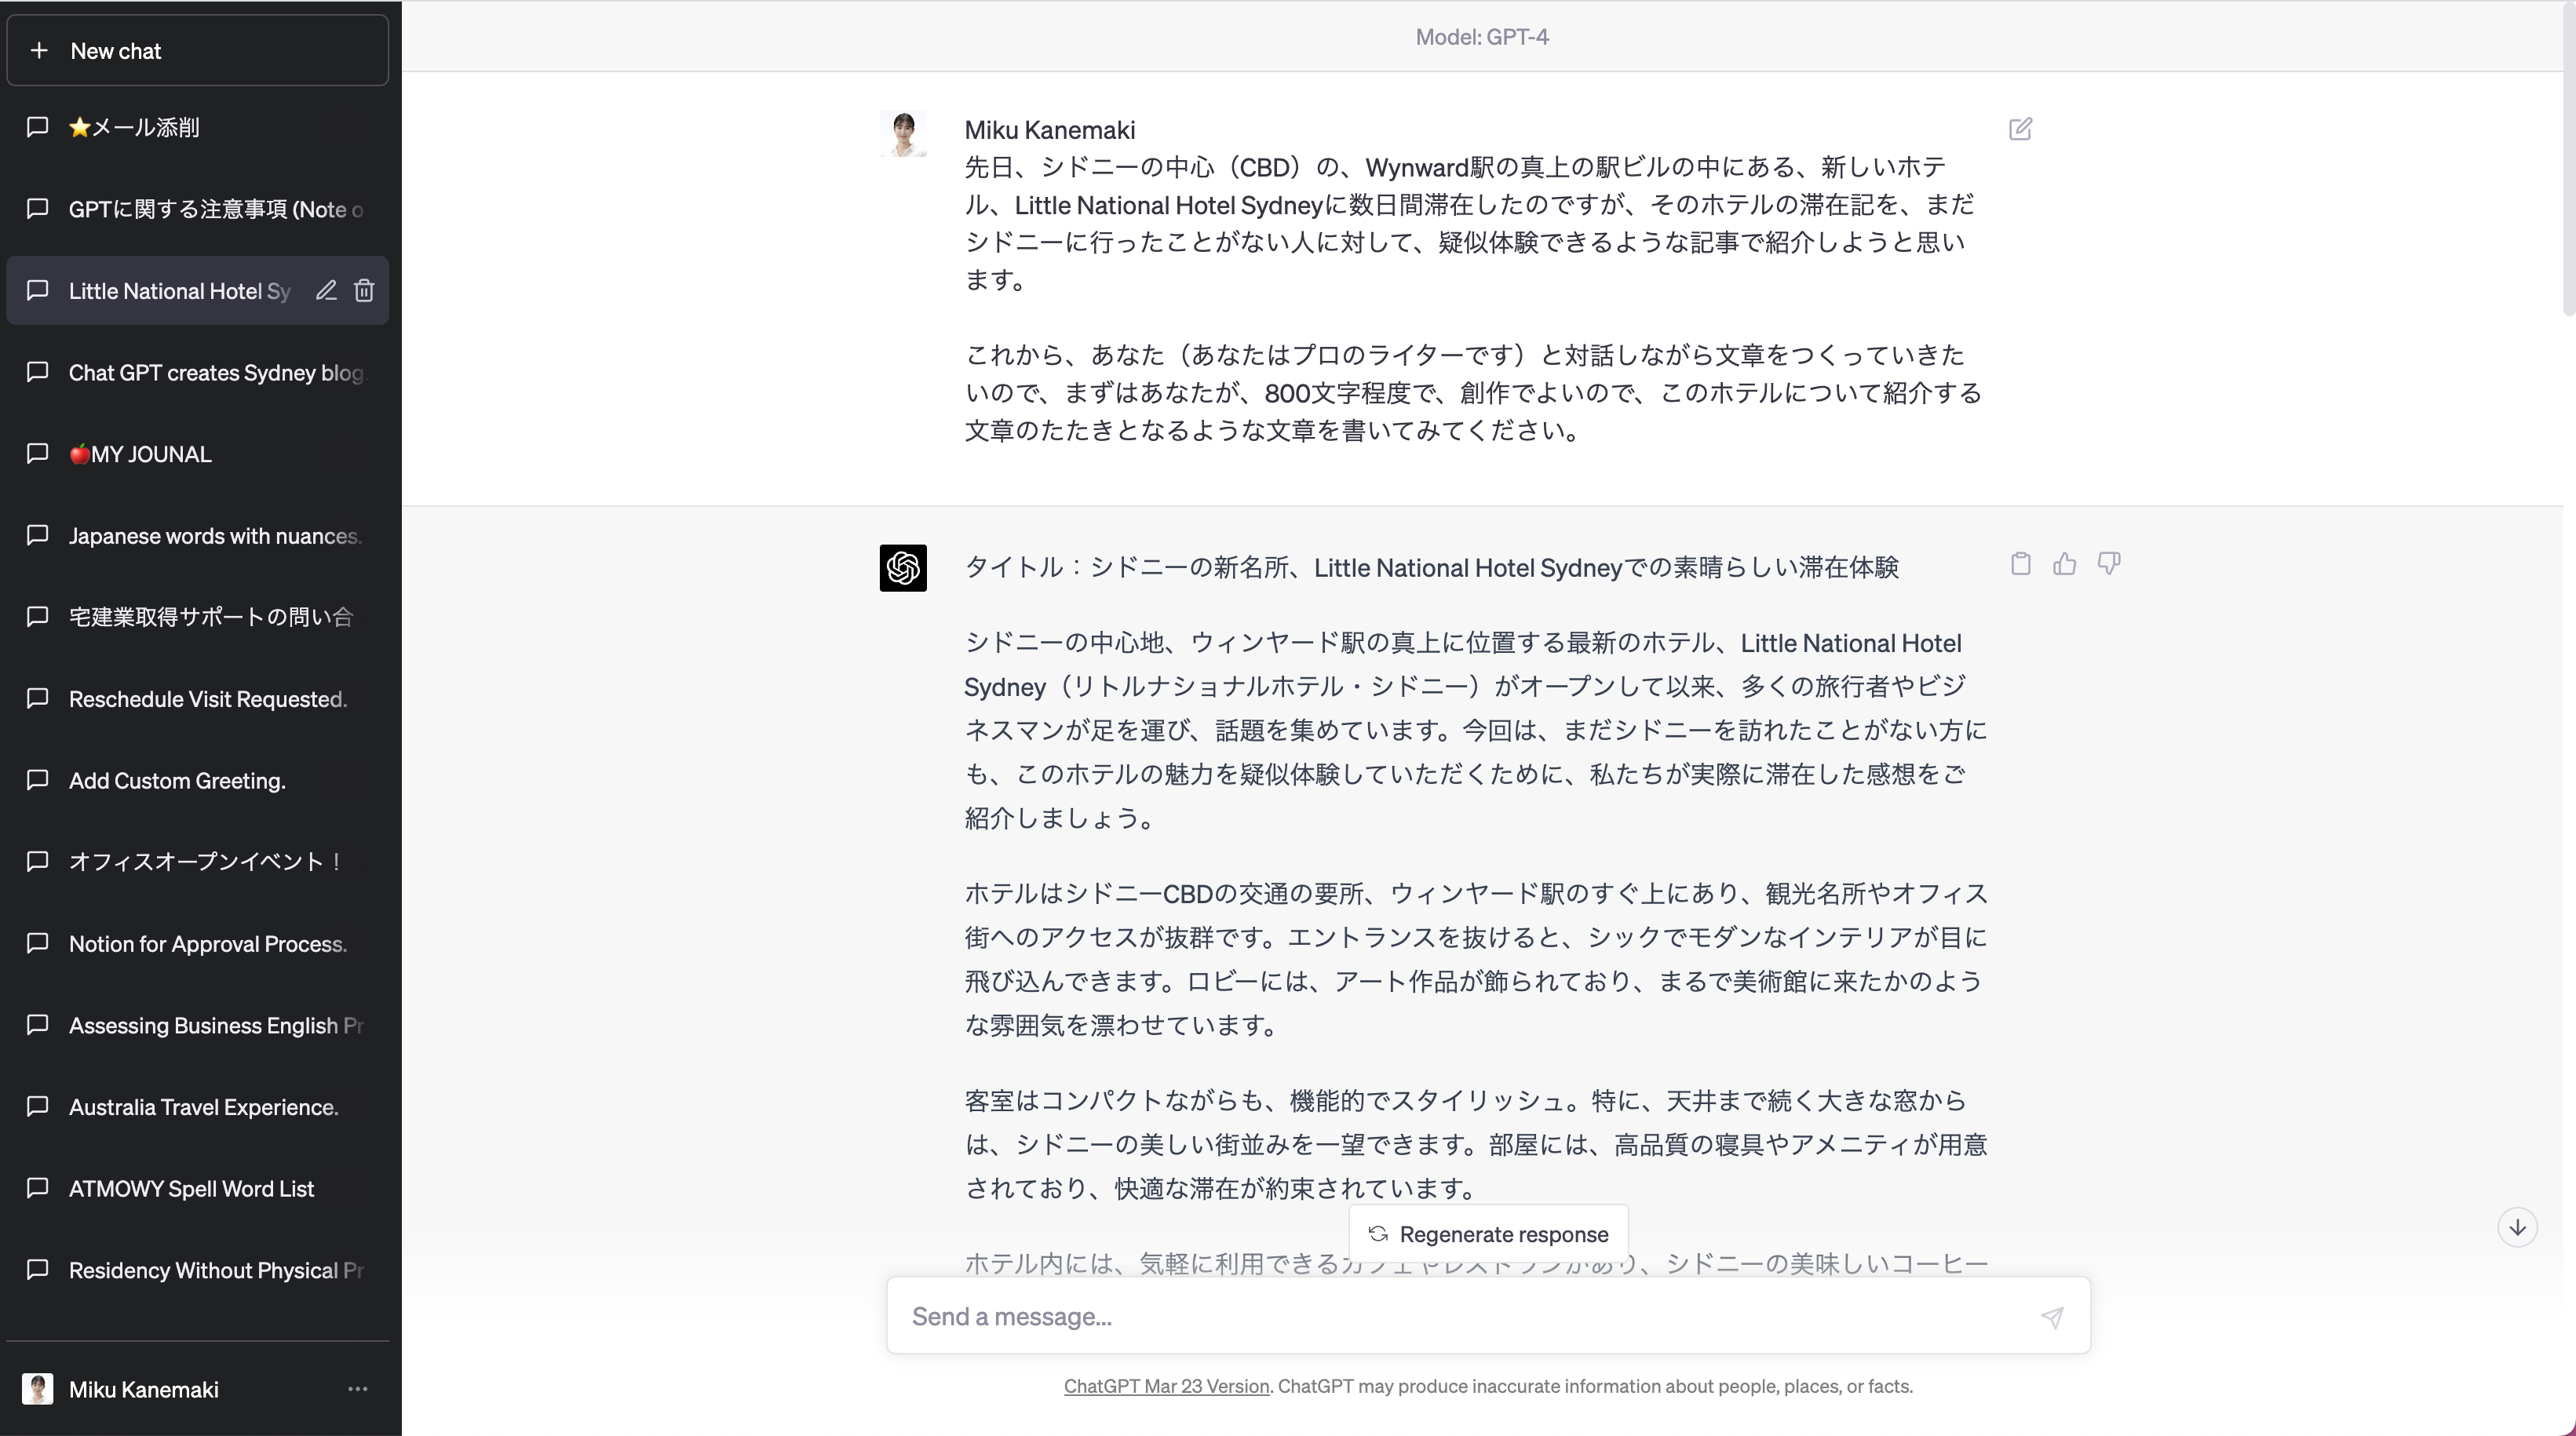
Task: Open the メール添削 chat
Action: coord(197,127)
